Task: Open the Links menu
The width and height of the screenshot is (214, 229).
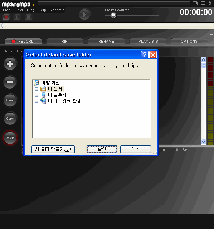Action: [x=19, y=10]
